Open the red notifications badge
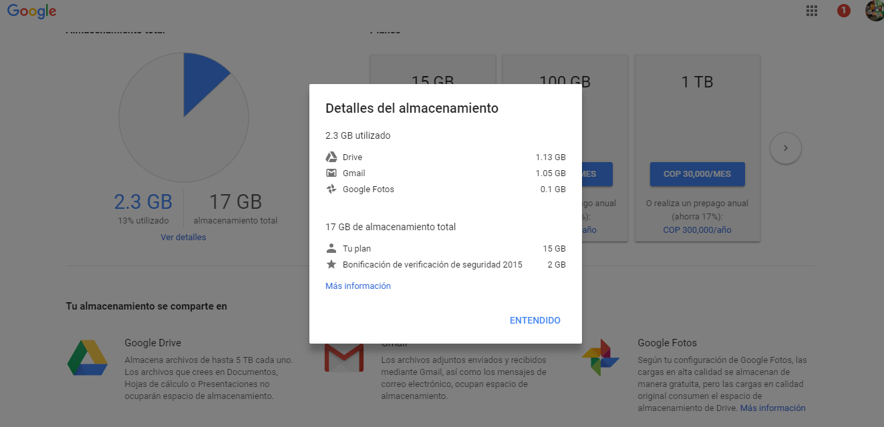The width and height of the screenshot is (884, 427). click(843, 10)
